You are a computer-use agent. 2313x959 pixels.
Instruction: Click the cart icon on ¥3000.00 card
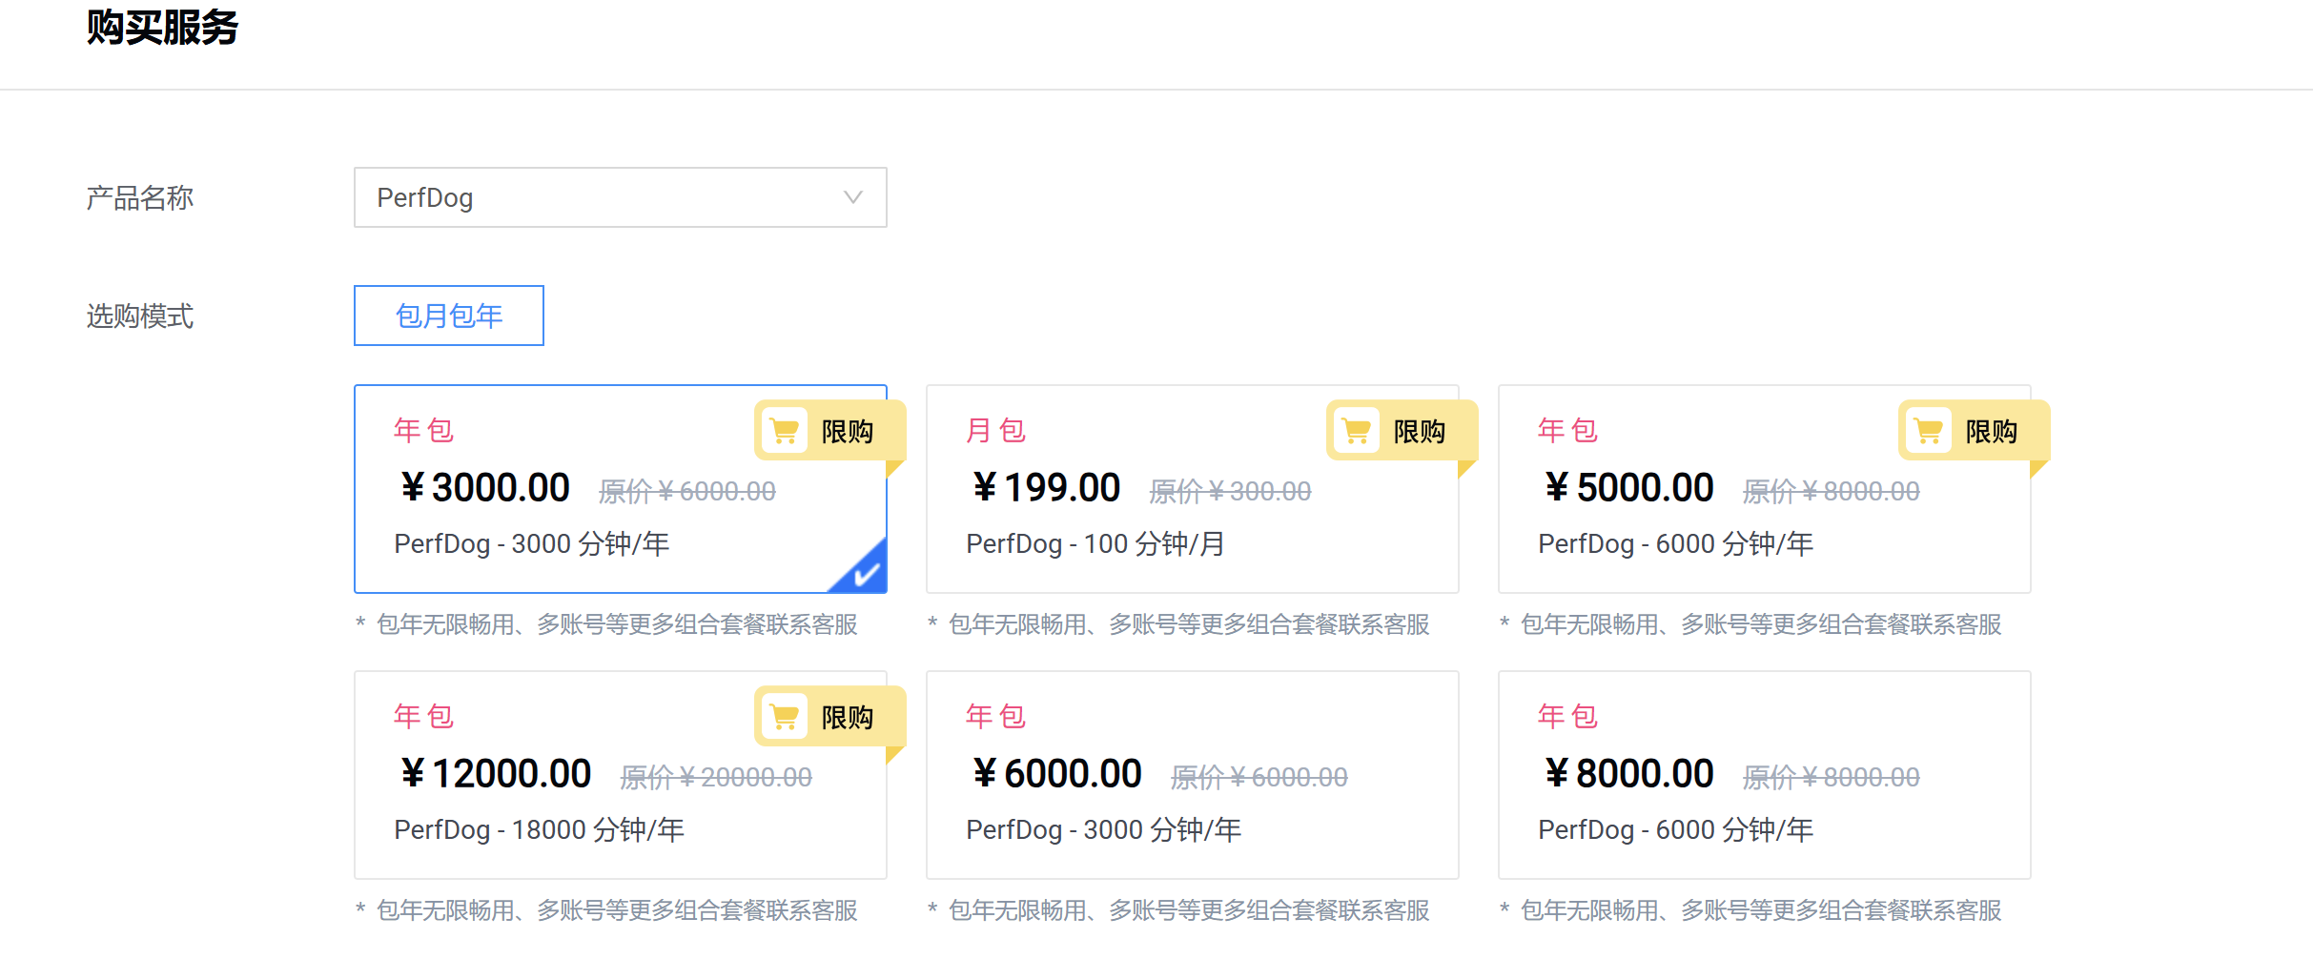tap(785, 431)
